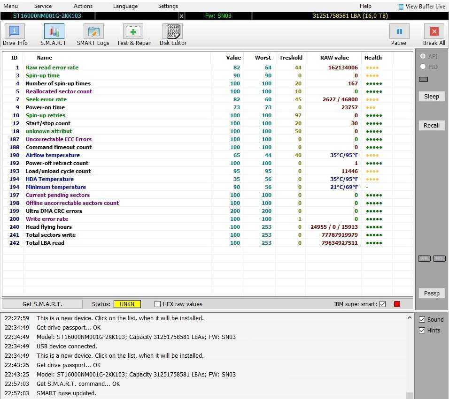
Task: Click the Sleep button
Action: [x=432, y=96]
